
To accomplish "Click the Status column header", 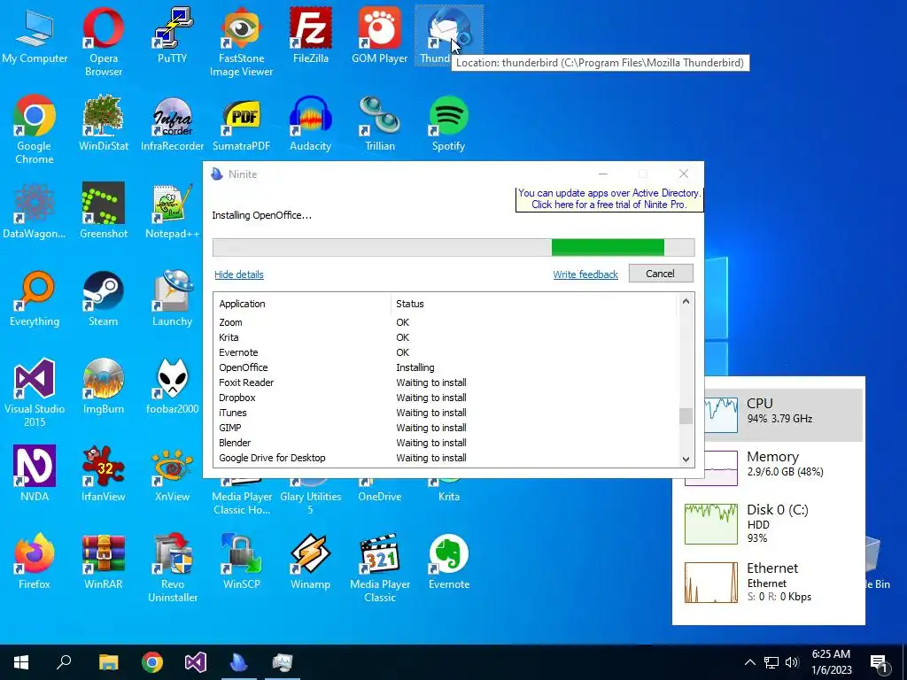I will pyautogui.click(x=533, y=304).
